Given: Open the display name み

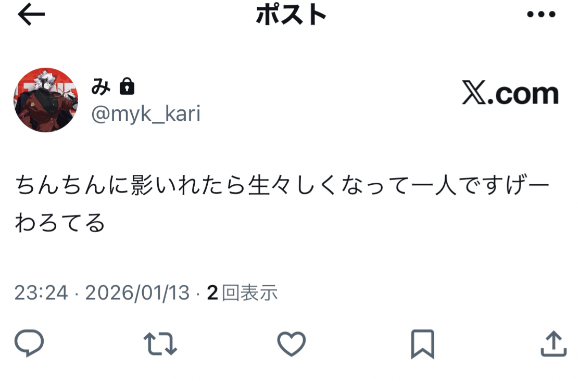Looking at the screenshot, I should 100,87.
